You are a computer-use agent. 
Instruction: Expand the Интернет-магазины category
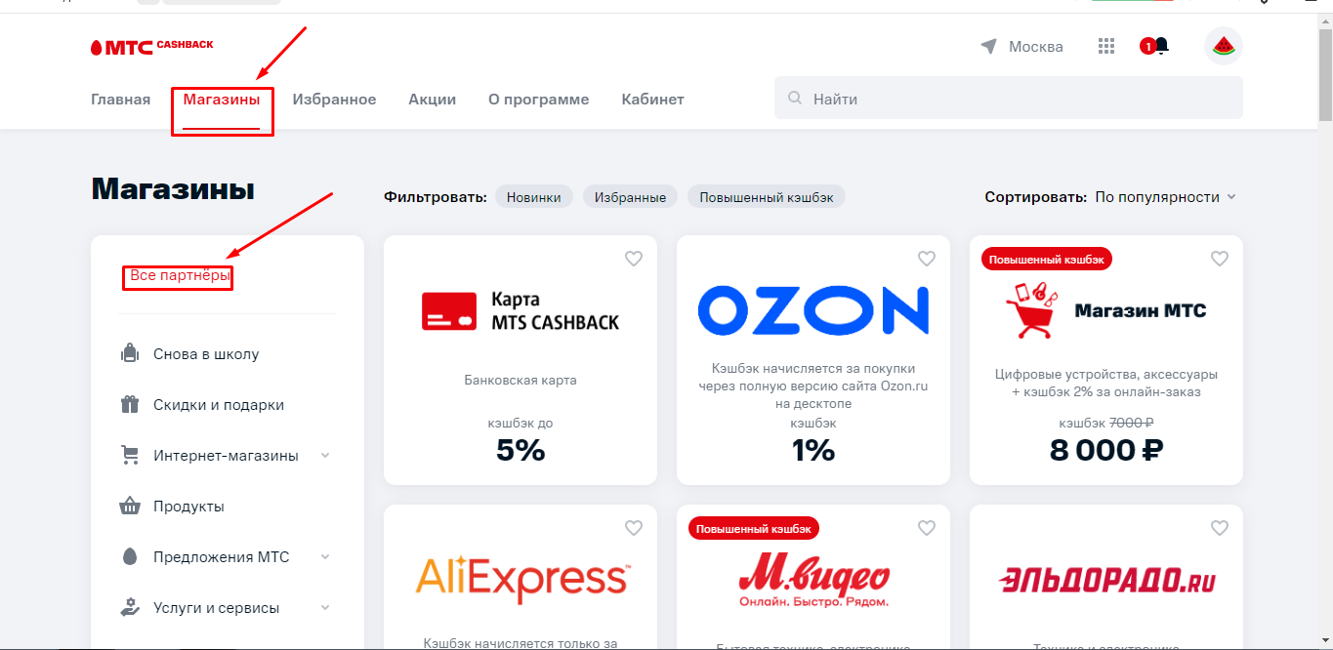(325, 456)
